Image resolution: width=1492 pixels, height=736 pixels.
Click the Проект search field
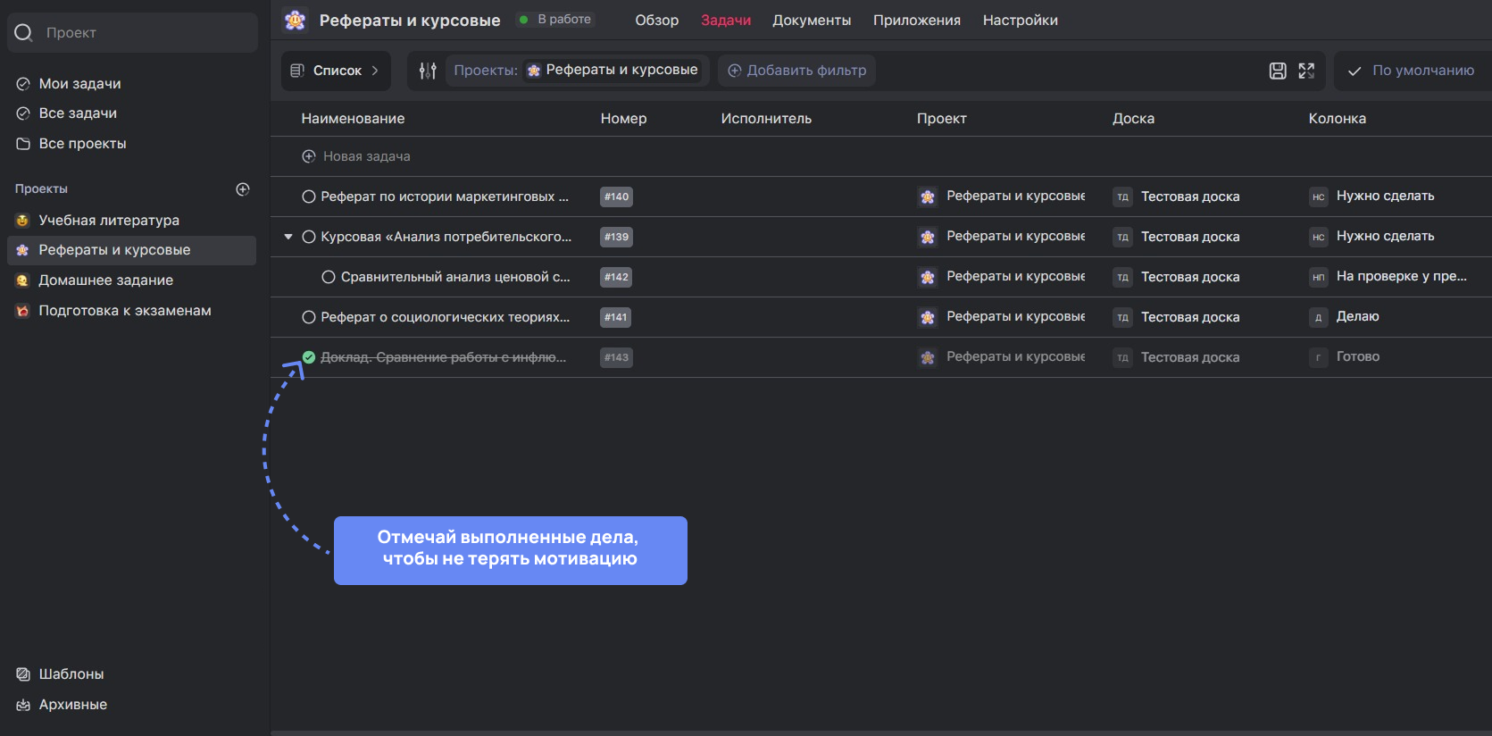(132, 33)
